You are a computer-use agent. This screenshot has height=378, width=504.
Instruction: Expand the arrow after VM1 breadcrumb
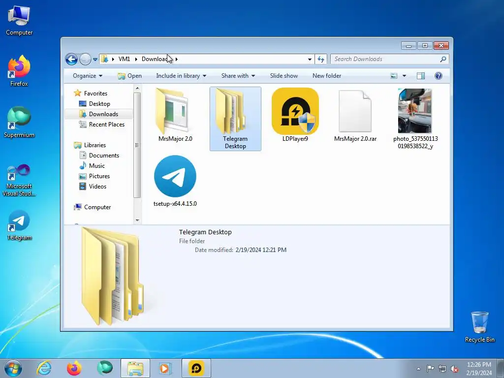point(136,59)
